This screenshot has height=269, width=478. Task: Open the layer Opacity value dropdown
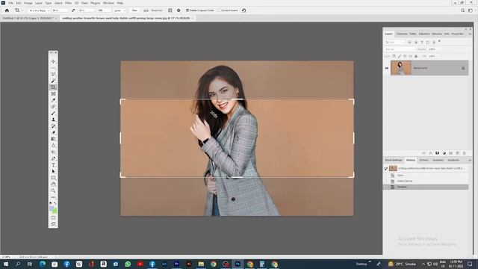coord(433,49)
